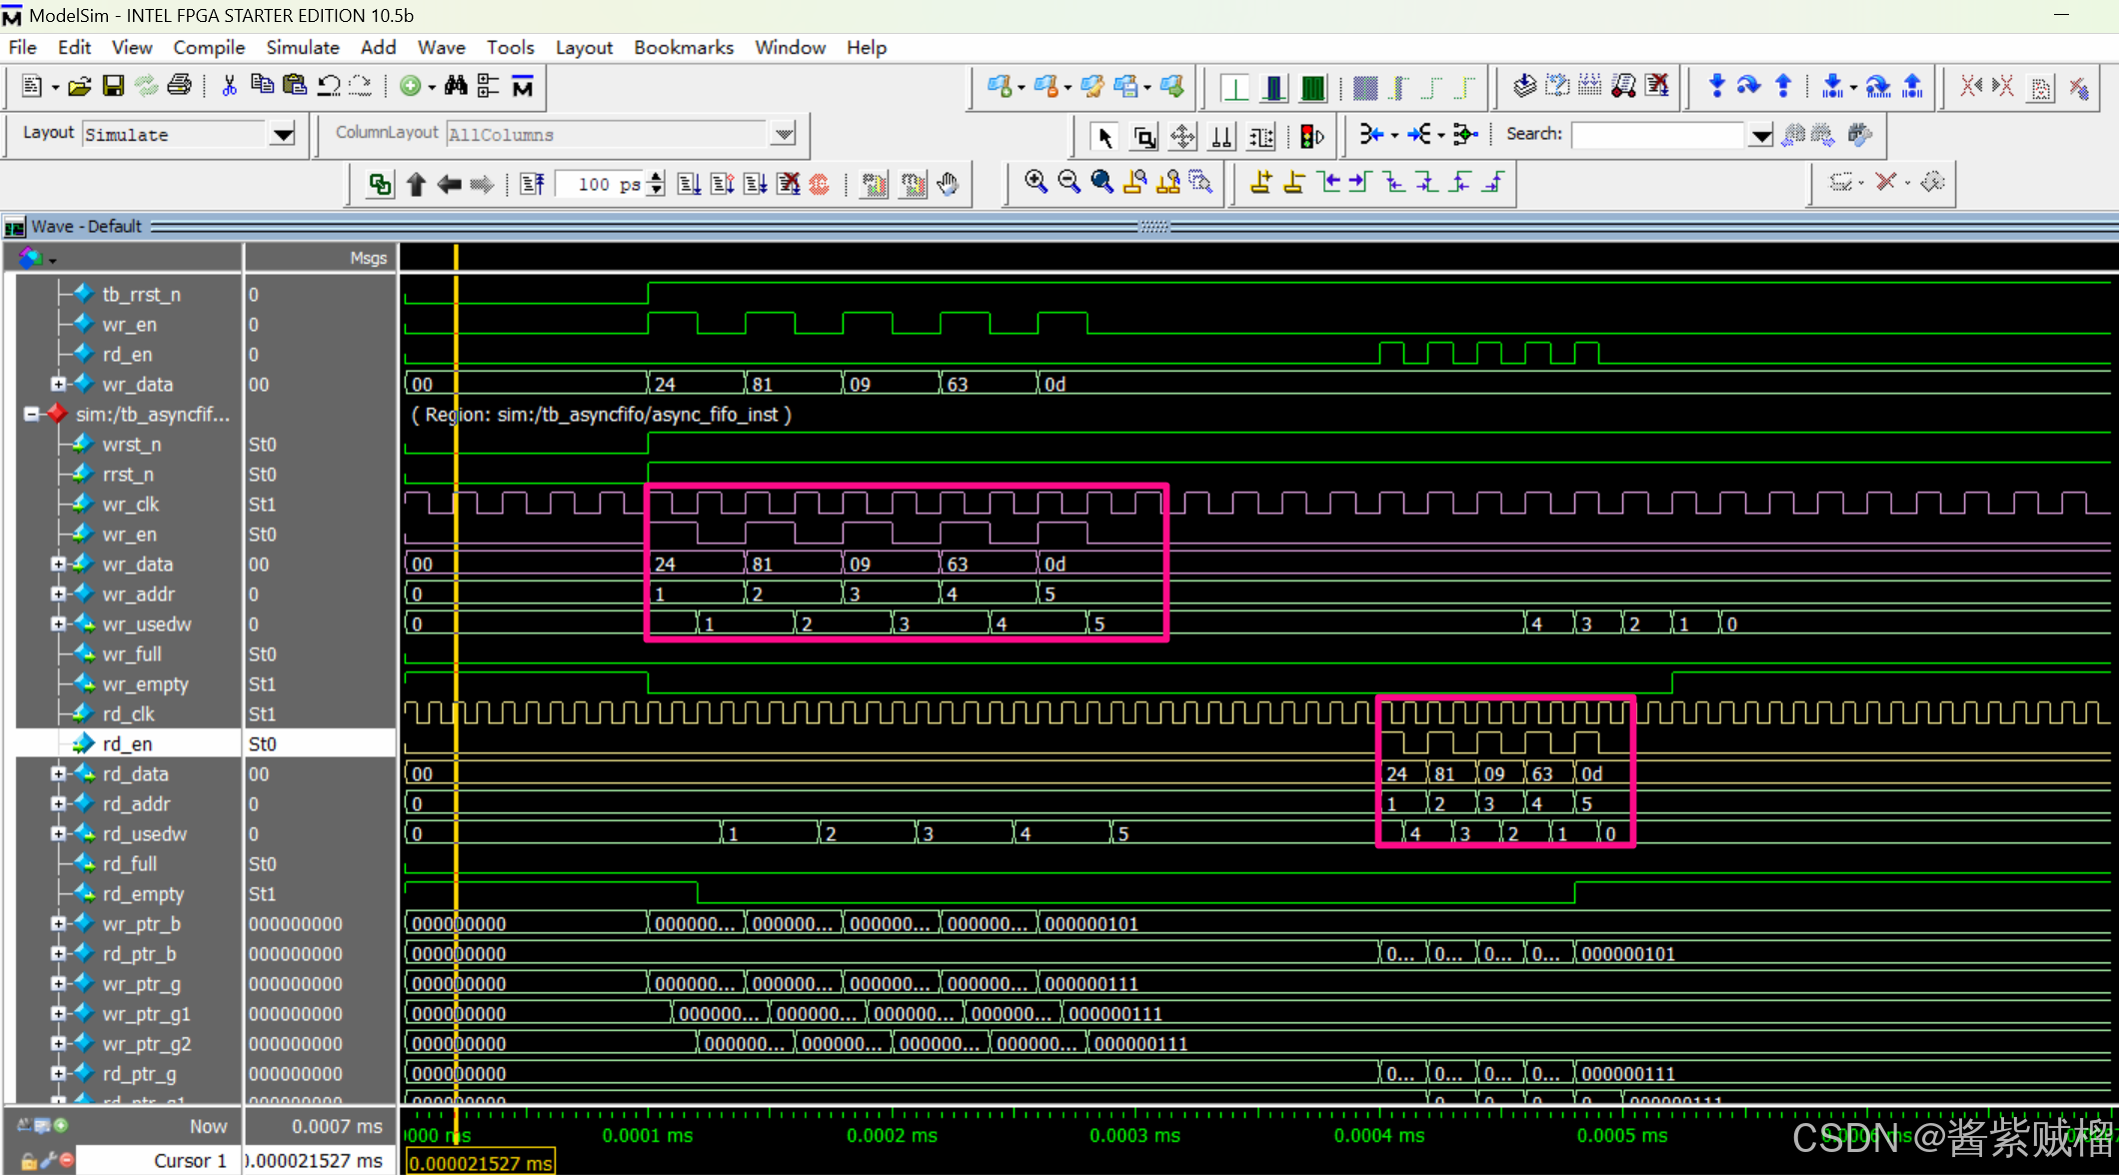Image resolution: width=2119 pixels, height=1175 pixels.
Task: Click the Save icon
Action: pos(113,87)
